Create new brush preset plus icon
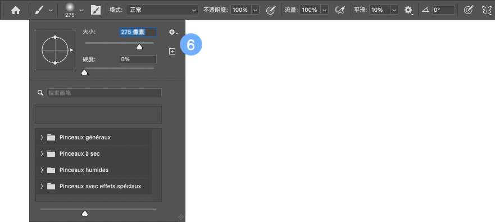 172,52
